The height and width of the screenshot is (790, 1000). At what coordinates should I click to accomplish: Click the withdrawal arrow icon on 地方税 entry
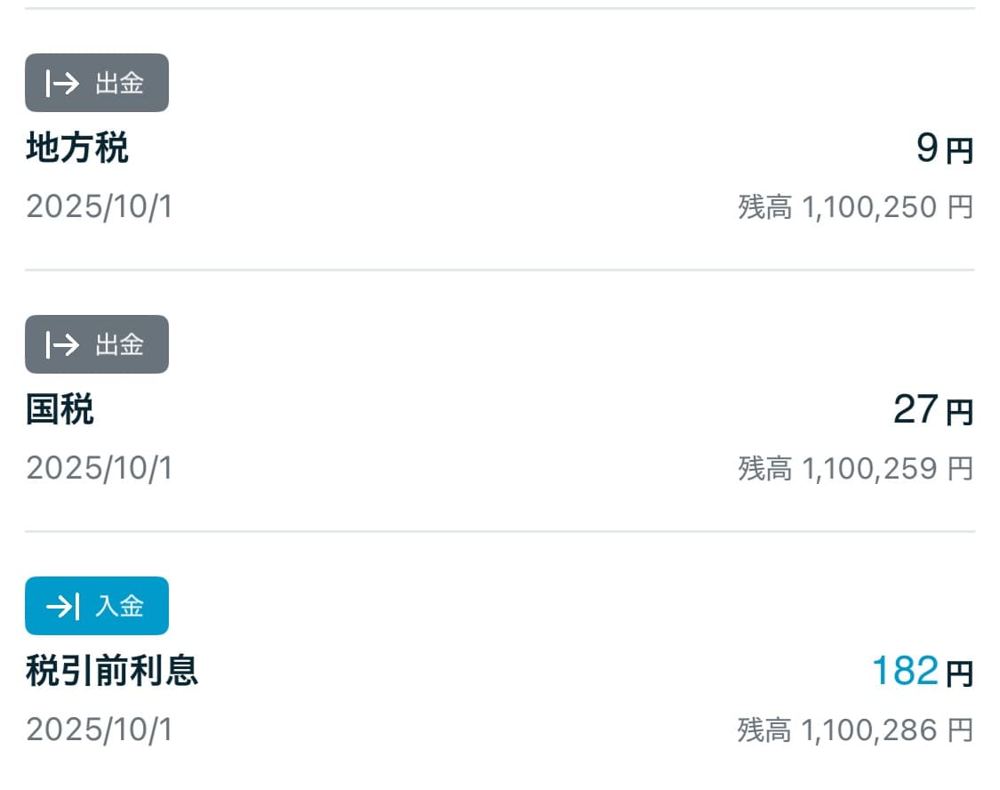pyautogui.click(x=62, y=84)
